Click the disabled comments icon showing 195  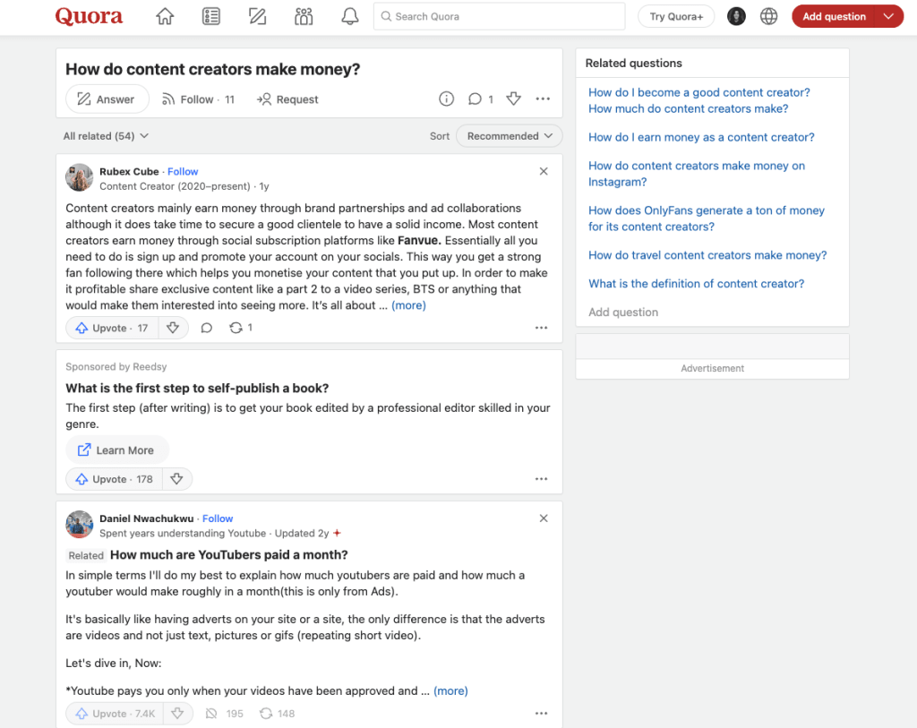224,714
